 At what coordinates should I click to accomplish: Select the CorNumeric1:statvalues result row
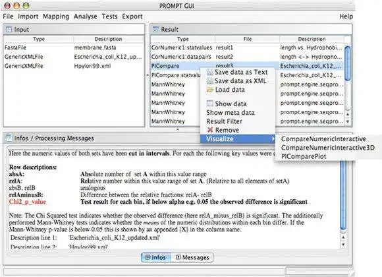(x=247, y=47)
